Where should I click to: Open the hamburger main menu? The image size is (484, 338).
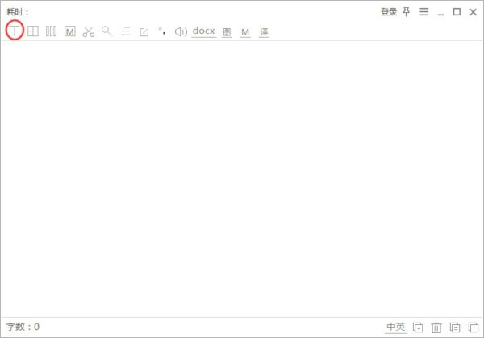[x=423, y=12]
